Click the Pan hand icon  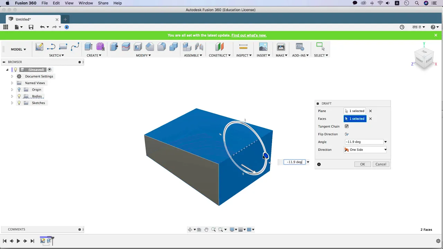[x=206, y=230]
